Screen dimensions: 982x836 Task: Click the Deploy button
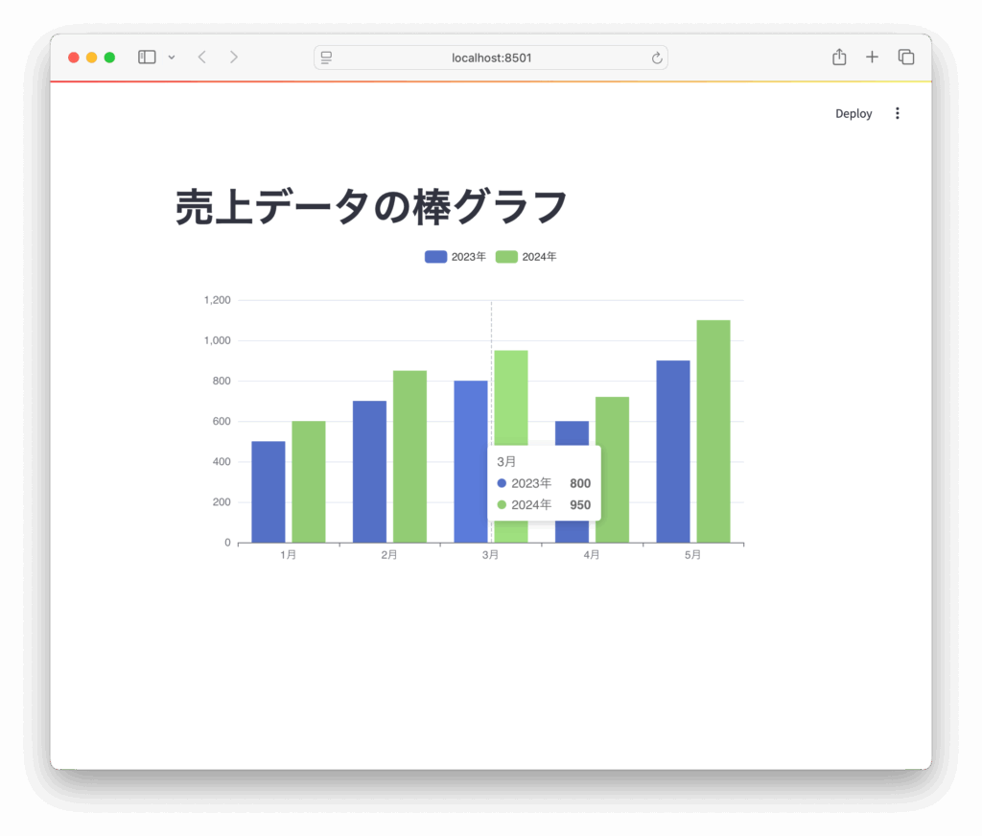[853, 112]
